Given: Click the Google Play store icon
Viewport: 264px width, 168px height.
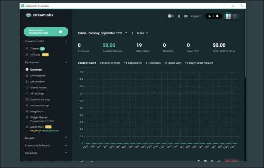Looking at the screenshot, I should pyautogui.click(x=210, y=16).
